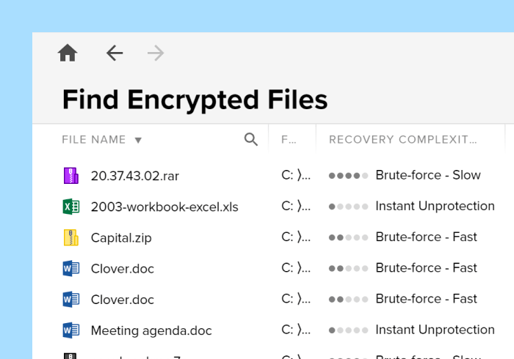Go to the Home screen icon
Screen dimensions: 514x359
[68, 53]
